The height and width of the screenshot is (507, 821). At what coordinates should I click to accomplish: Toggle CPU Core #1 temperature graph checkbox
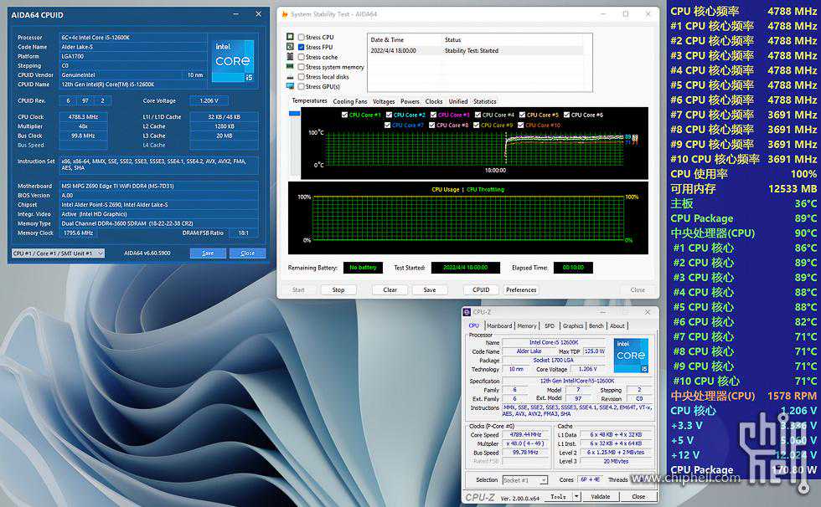(344, 115)
